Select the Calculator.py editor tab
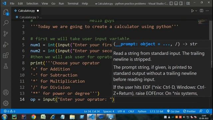This screenshot has height=120, width=213. pyautogui.click(x=26, y=11)
